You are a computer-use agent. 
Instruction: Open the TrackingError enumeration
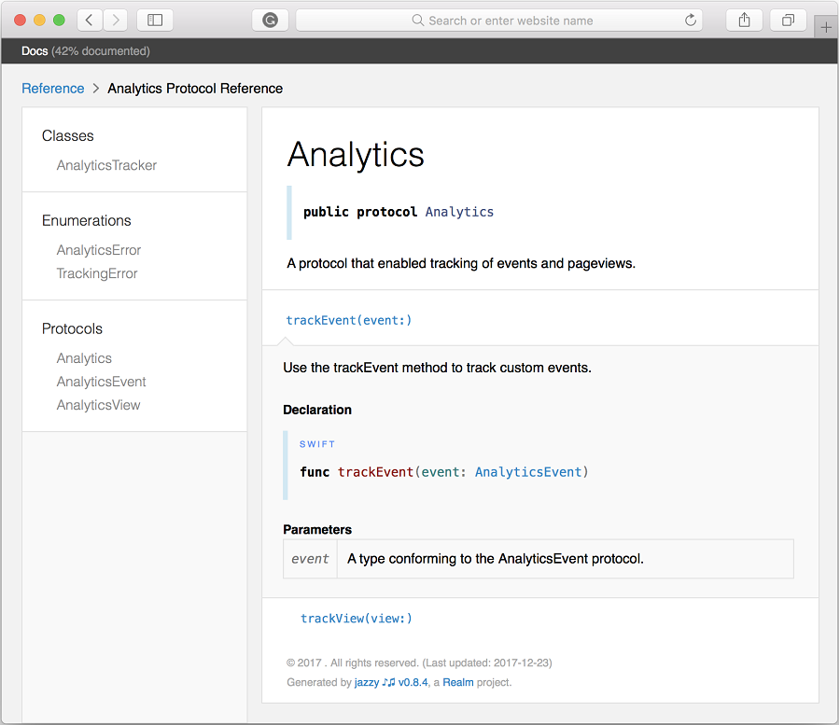coord(97,273)
